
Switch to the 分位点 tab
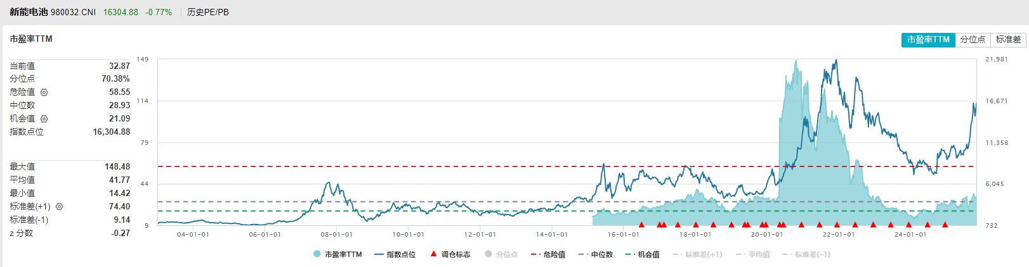tap(973, 39)
